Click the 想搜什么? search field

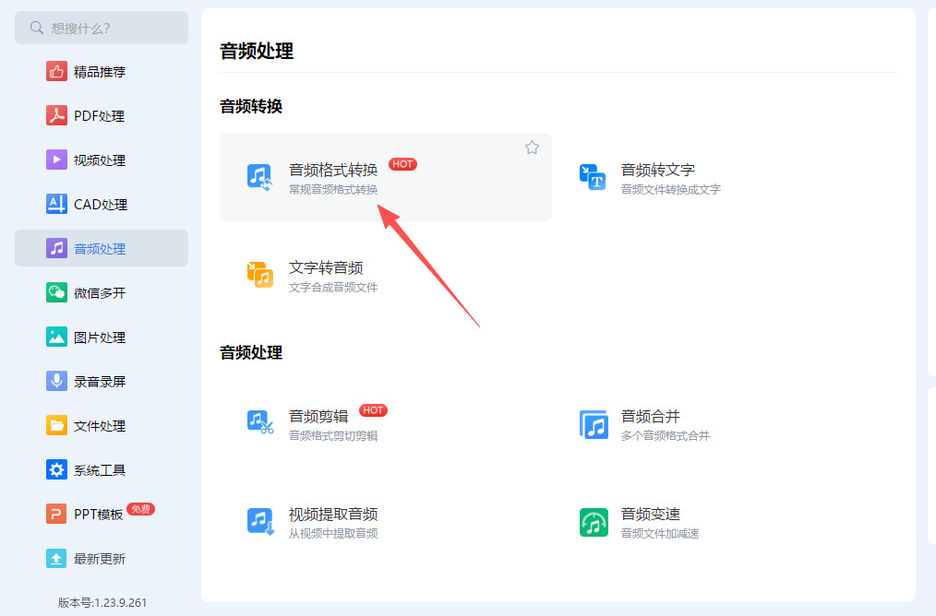(x=102, y=28)
